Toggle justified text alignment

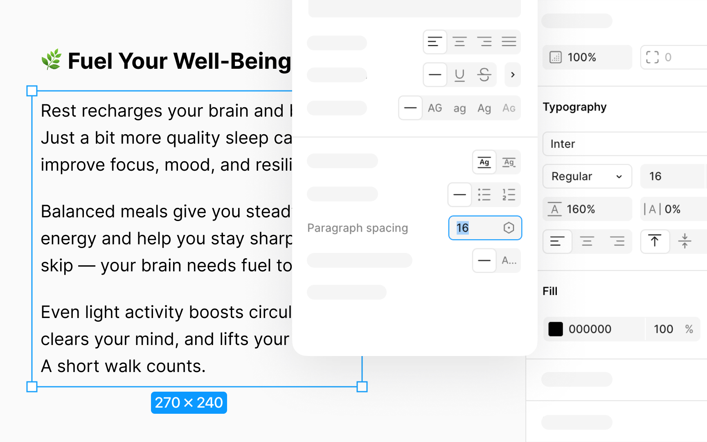(x=509, y=42)
